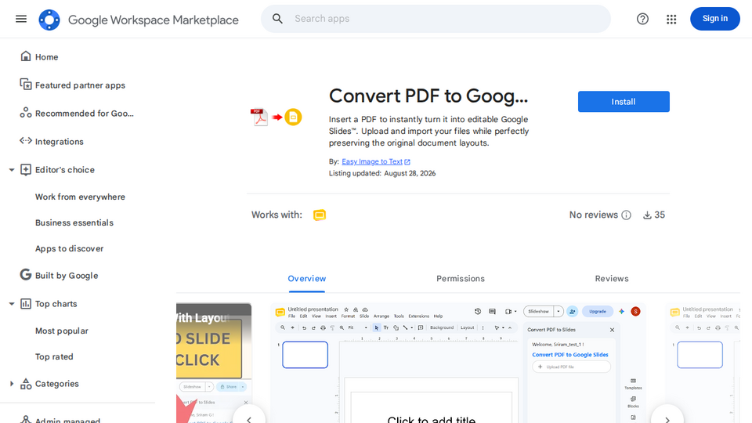Open Integrations in the sidebar
752x423 pixels.
pos(59,142)
